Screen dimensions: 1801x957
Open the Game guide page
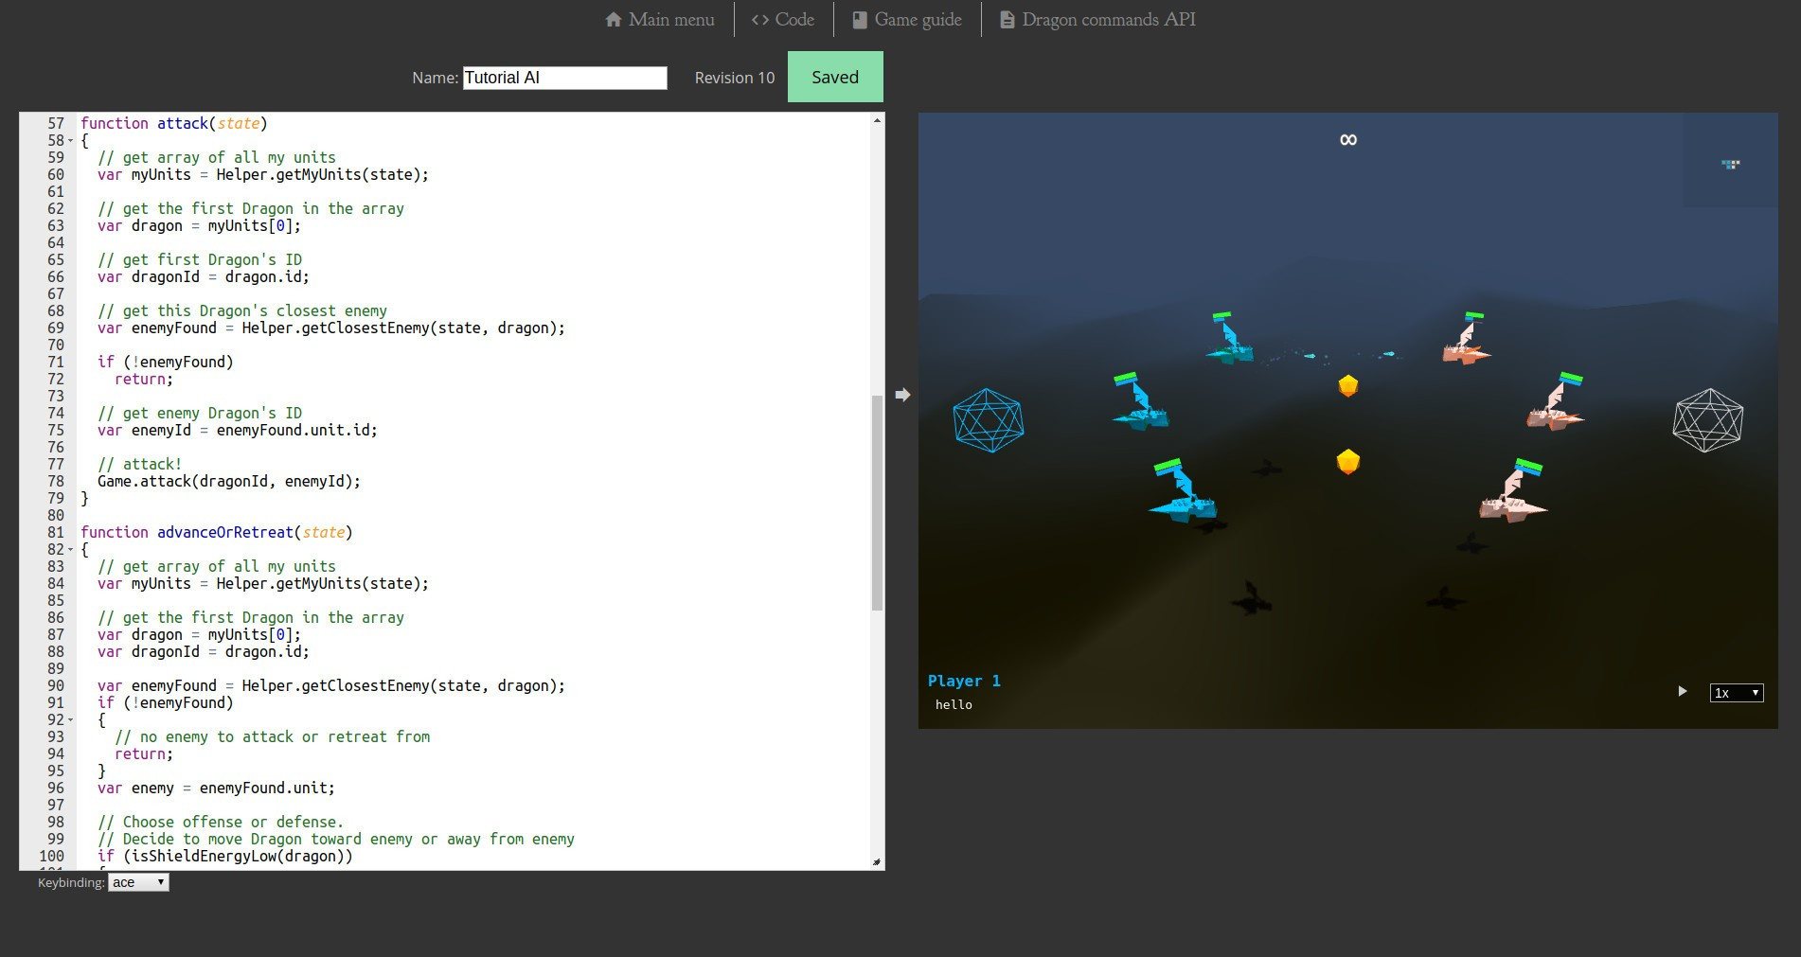click(x=907, y=19)
